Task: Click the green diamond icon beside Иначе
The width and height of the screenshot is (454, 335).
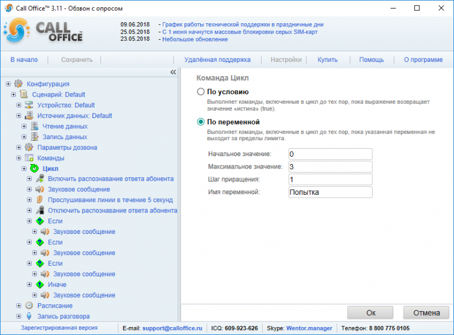Action: (x=40, y=284)
